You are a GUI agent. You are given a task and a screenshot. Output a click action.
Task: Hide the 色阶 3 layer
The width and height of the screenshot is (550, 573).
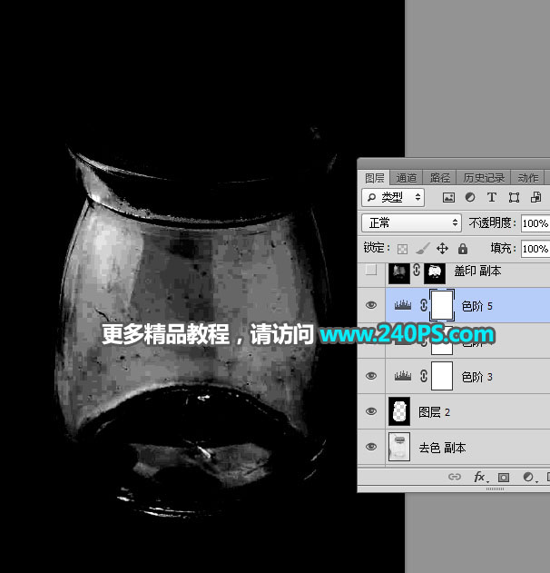point(371,376)
